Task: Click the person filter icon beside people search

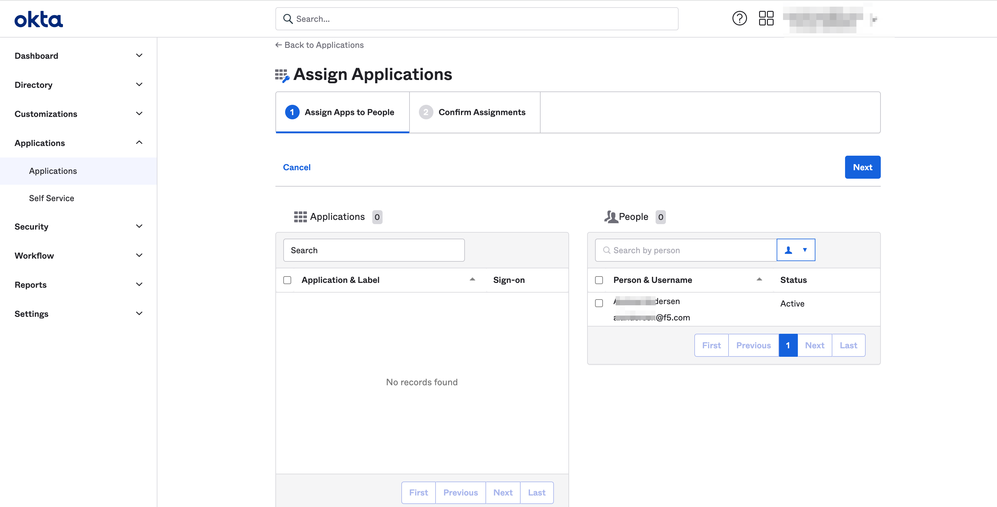Action: click(x=788, y=250)
